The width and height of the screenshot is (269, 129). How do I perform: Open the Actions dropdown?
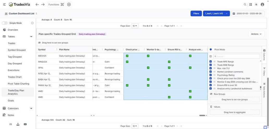(x=256, y=34)
